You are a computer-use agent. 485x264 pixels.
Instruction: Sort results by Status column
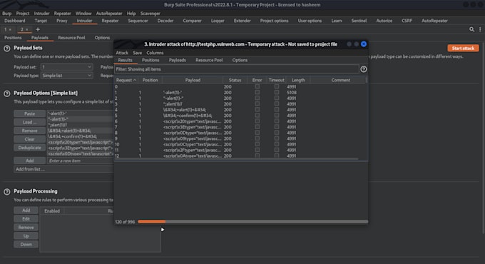coord(235,80)
